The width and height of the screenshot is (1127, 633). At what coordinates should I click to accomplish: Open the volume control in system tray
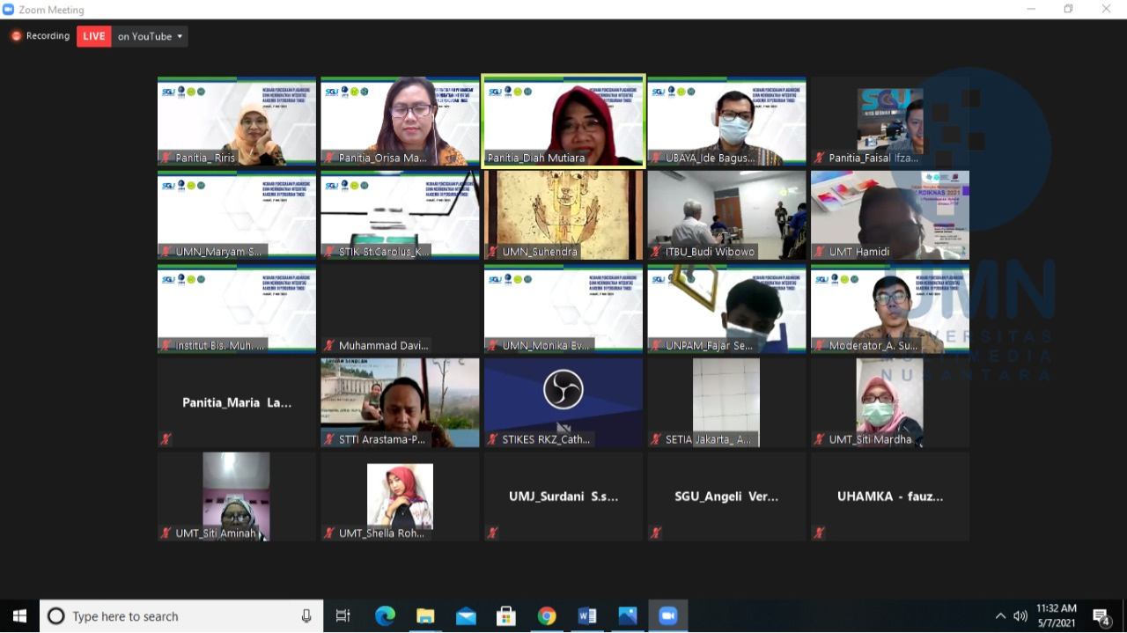(x=1020, y=616)
